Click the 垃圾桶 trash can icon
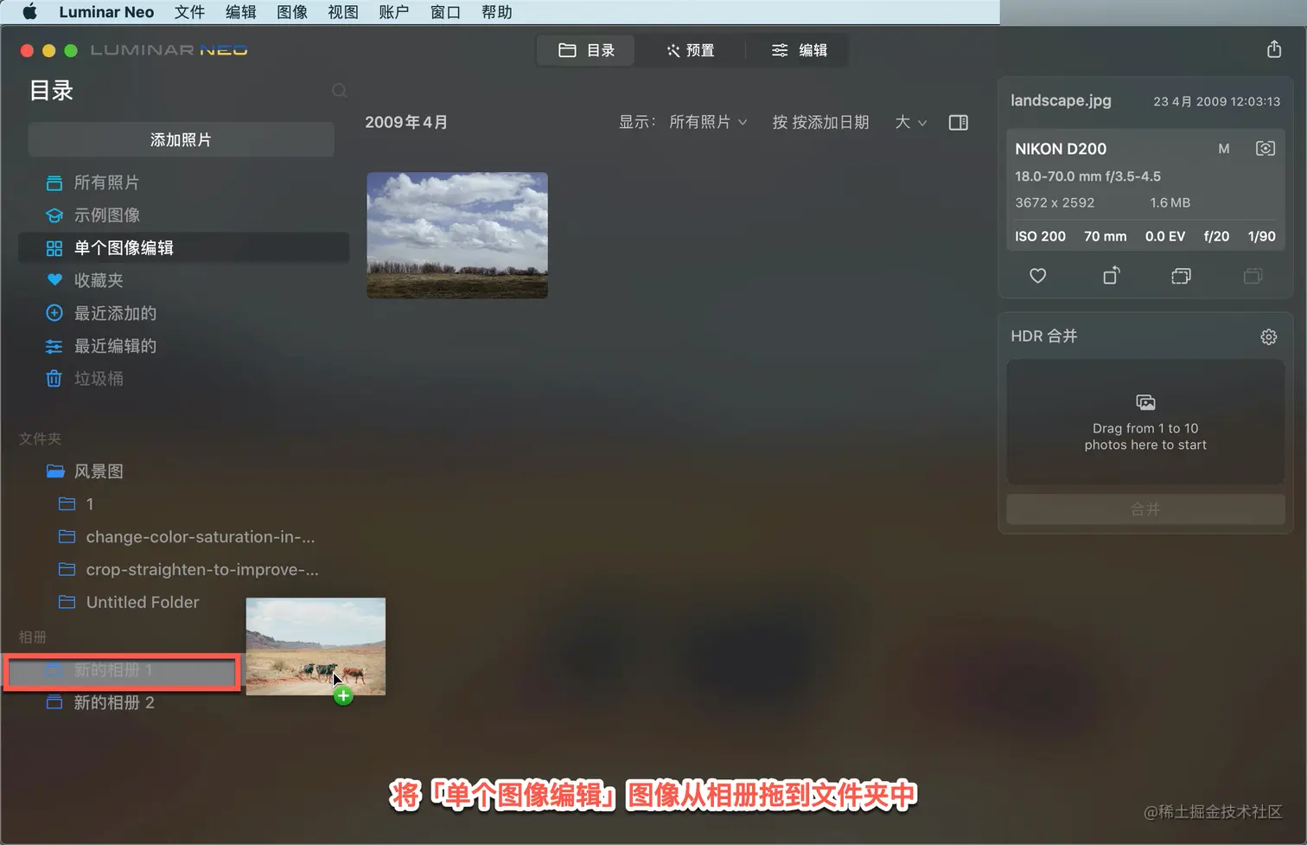Image resolution: width=1307 pixels, height=845 pixels. pyautogui.click(x=54, y=378)
